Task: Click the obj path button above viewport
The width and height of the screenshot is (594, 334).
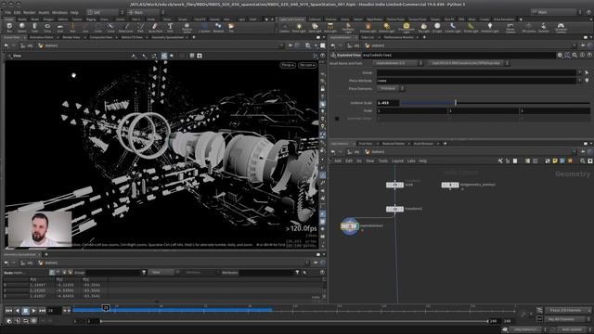Action: coord(26,45)
